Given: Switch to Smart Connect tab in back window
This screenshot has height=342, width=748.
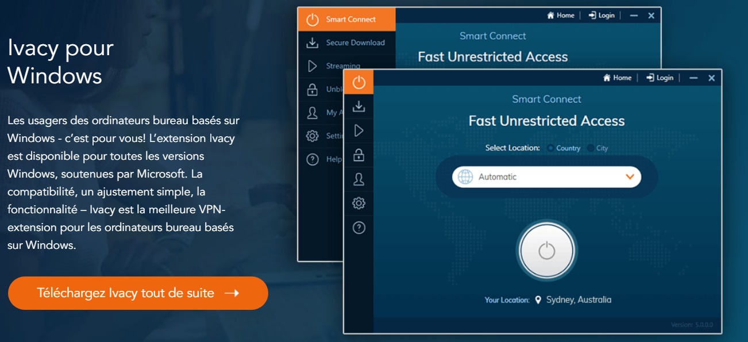Looking at the screenshot, I should coord(347,20).
